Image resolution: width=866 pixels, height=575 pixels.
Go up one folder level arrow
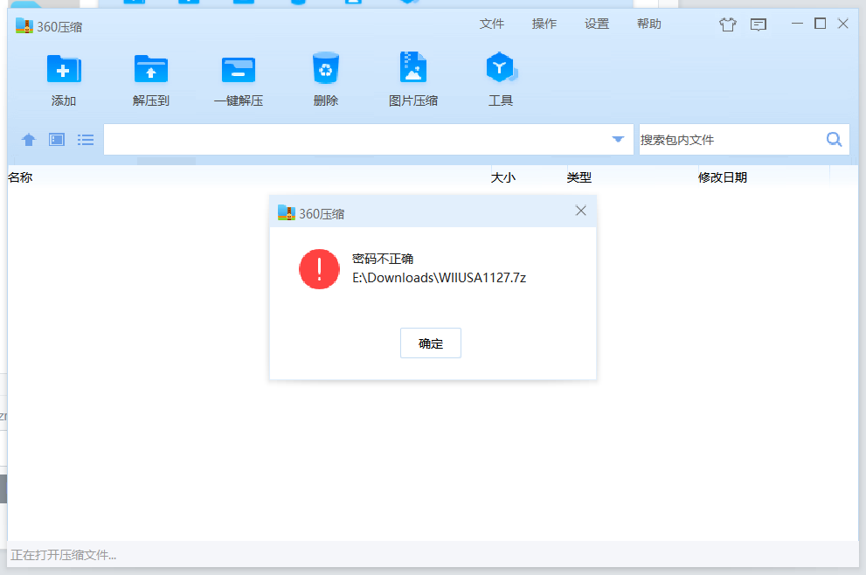tap(29, 140)
